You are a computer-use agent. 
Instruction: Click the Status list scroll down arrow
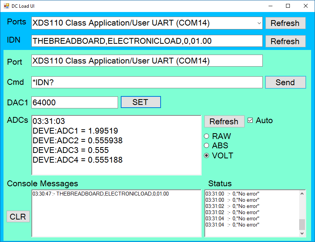(302, 233)
